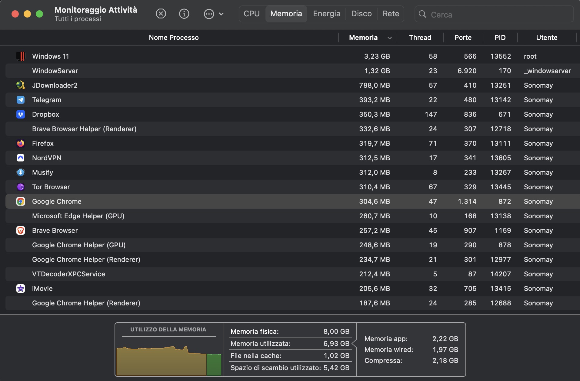Expand the chevron beside the ellipsis button
Image resolution: width=580 pixels, height=381 pixels.
[x=221, y=14]
